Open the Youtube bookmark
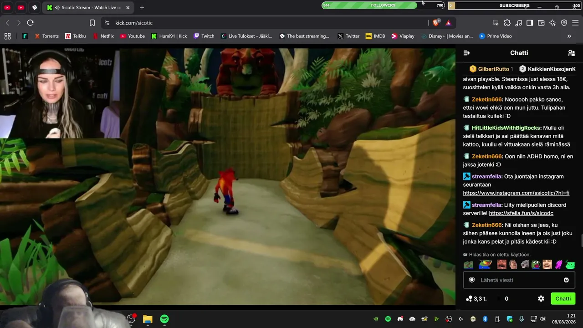Image resolution: width=583 pixels, height=328 pixels. [x=132, y=36]
